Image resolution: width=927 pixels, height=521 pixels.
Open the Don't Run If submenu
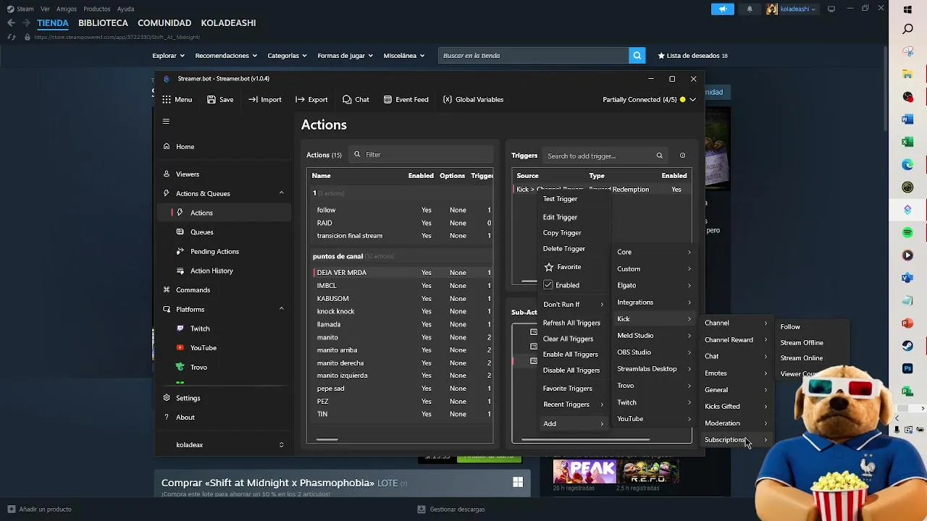click(x=572, y=305)
